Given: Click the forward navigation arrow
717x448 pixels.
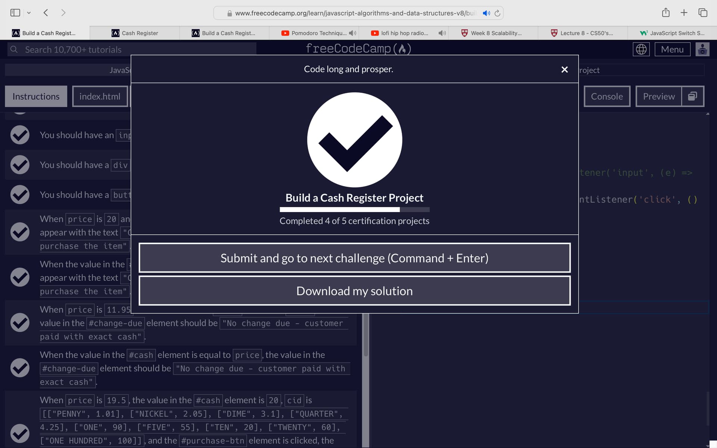Looking at the screenshot, I should point(63,12).
